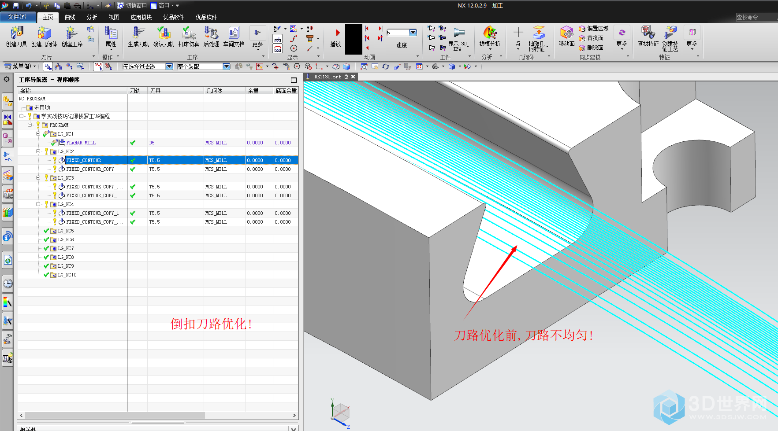The width and height of the screenshot is (778, 431).
Task: Select the LG_NC5 program group
Action: 66,231
